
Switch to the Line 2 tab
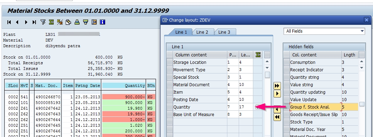pyautogui.click(x=202, y=32)
